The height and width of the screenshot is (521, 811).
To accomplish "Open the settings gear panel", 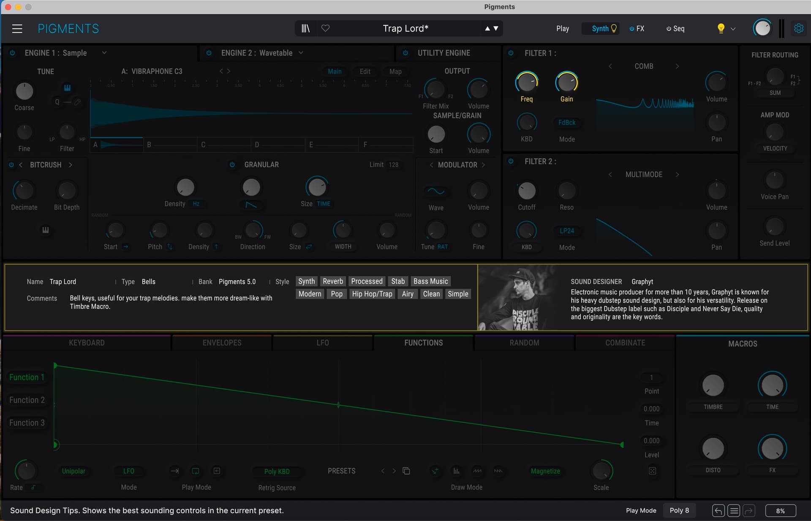I will click(x=798, y=28).
